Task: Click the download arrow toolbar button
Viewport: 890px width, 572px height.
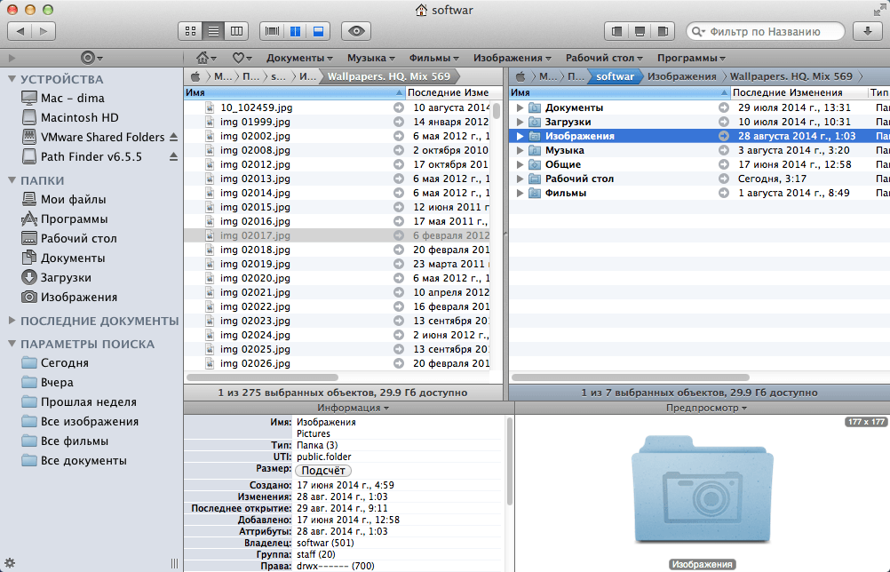Action: pos(867,31)
